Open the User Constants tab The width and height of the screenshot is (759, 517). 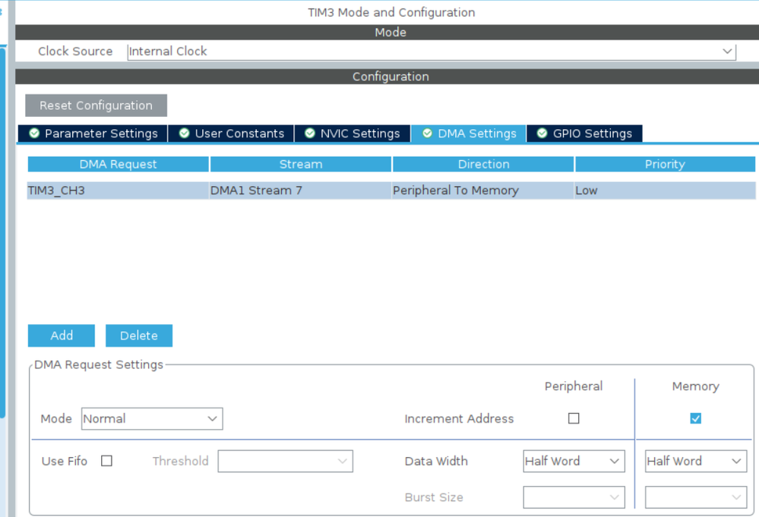pyautogui.click(x=231, y=134)
